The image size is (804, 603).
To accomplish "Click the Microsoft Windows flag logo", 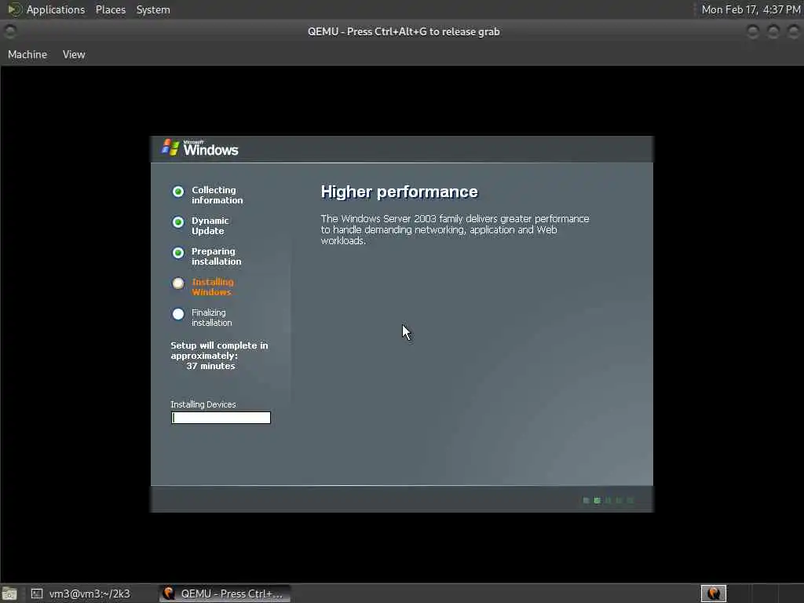I will (170, 148).
